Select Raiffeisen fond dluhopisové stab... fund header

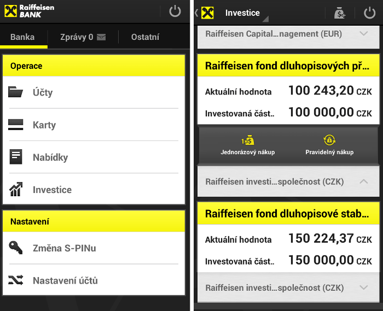click(288, 213)
